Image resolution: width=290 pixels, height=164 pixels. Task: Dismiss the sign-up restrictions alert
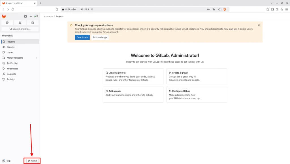259,25
